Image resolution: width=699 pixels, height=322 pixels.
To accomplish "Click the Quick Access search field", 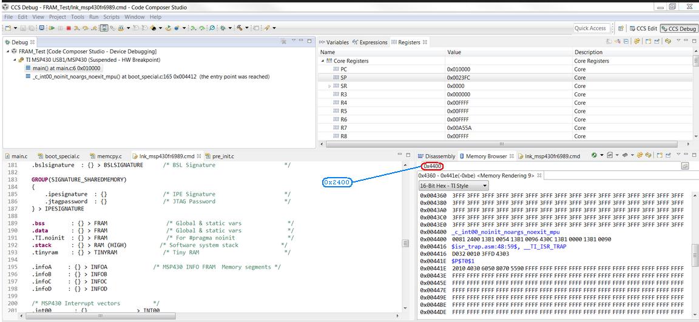I will (591, 28).
